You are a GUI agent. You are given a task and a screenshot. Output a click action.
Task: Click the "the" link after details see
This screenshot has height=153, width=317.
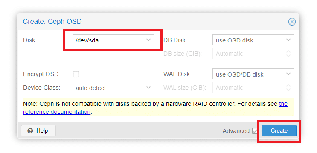(x=283, y=104)
